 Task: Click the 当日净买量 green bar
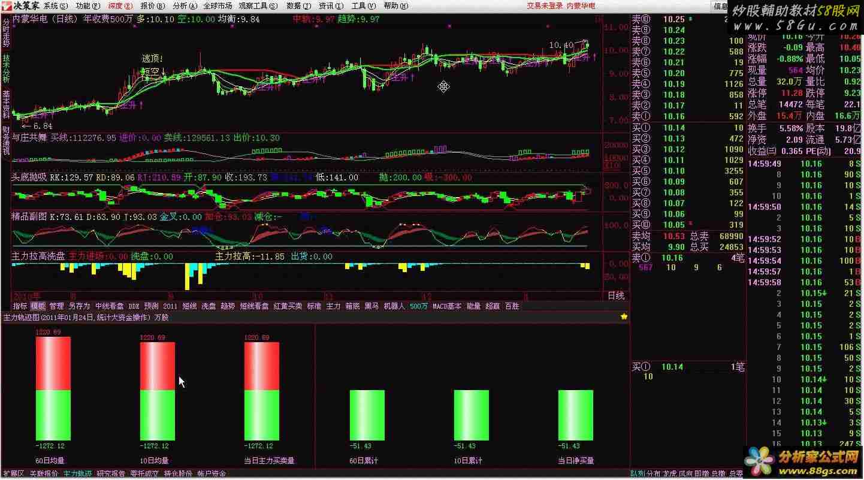click(576, 416)
